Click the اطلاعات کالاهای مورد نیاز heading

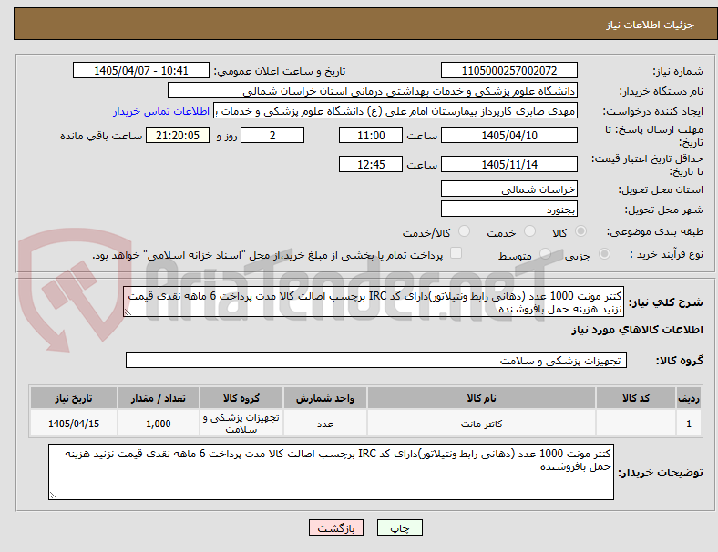(637, 330)
